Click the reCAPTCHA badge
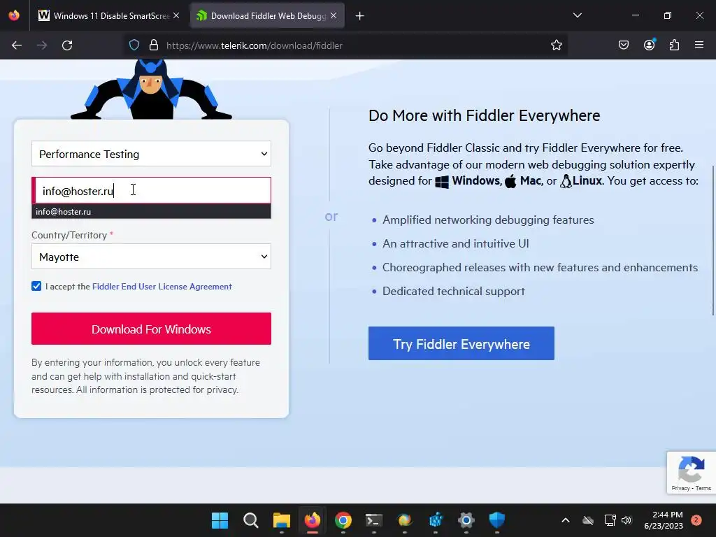The image size is (716, 537). [x=692, y=473]
